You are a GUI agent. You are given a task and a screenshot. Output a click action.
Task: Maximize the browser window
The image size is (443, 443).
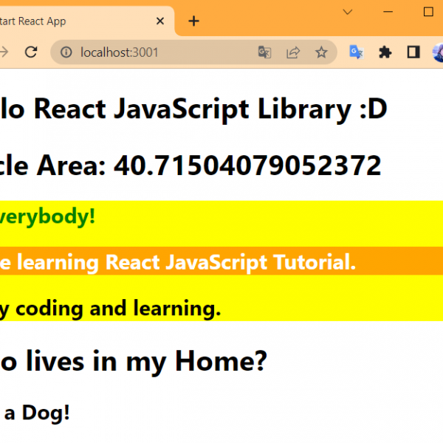[x=428, y=12]
